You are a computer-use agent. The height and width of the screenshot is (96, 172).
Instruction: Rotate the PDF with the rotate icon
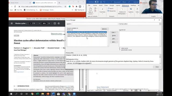(59, 23)
